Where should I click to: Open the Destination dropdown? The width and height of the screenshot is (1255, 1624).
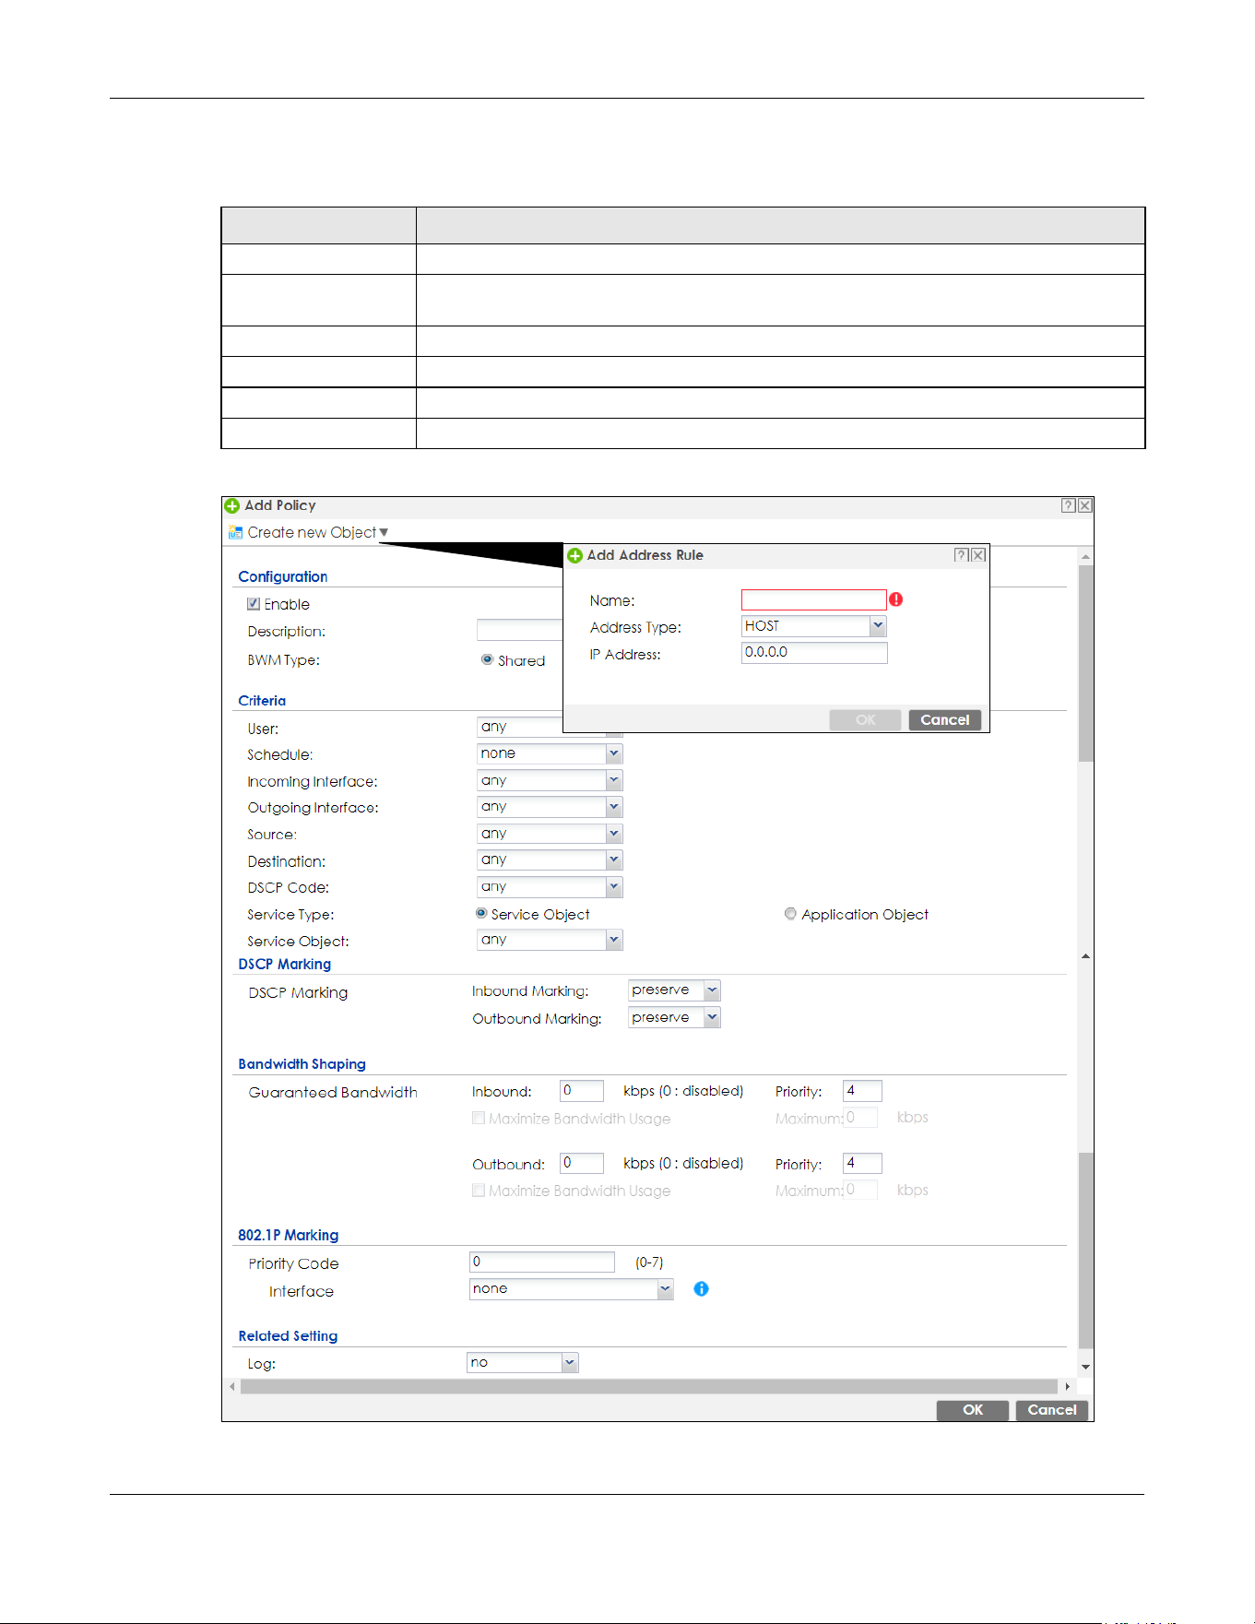point(614,860)
